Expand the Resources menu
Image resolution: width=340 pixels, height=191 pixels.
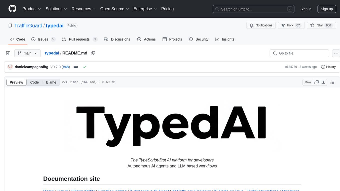tap(83, 9)
